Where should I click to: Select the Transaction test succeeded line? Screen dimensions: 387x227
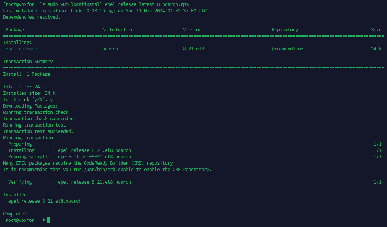(38, 131)
